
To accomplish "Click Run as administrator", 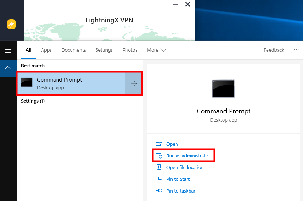I will tap(188, 156).
